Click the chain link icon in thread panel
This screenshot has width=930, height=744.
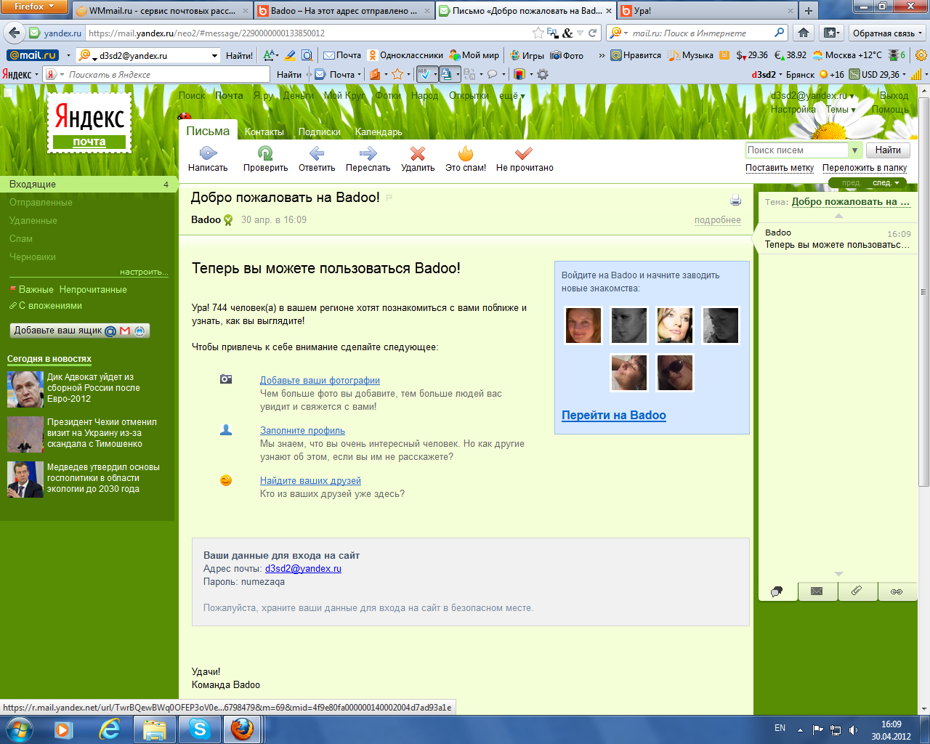(x=897, y=591)
